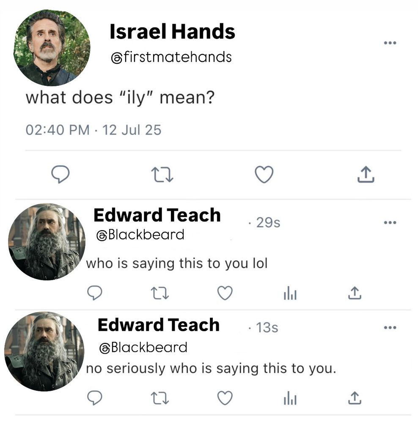Open the three-dot menu on the first Blackbeard reply
Image resolution: width=418 pixels, height=423 pixels.
click(390, 222)
